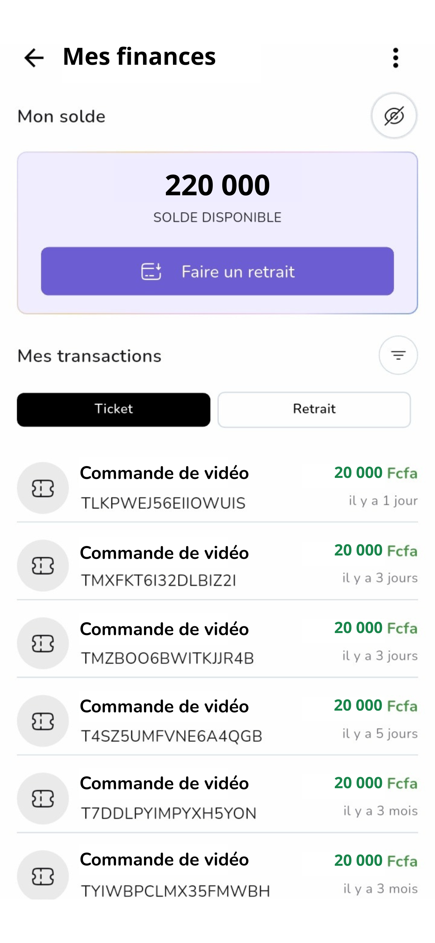This screenshot has height=943, width=435.
Task: Open transaction code TLKPWEJ56EIIOWUIS
Action: (x=163, y=503)
